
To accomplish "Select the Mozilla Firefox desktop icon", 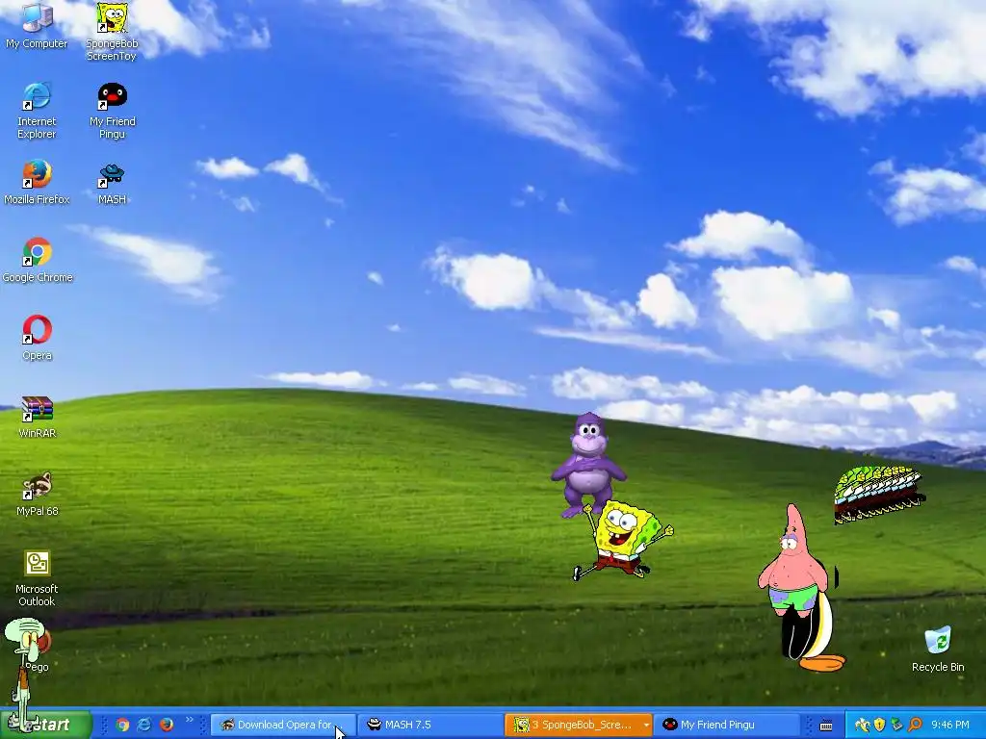I will click(37, 182).
